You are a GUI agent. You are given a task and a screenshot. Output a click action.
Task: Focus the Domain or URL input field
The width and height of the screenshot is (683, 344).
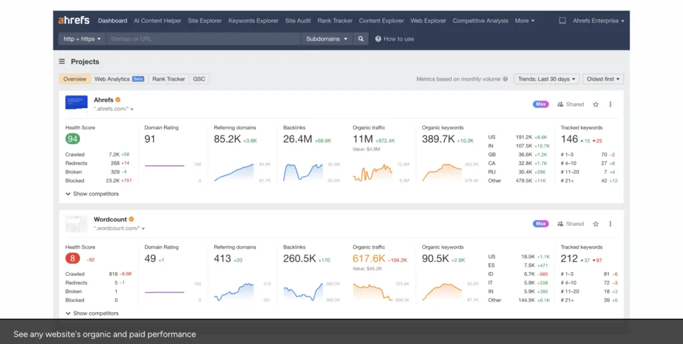click(x=203, y=39)
